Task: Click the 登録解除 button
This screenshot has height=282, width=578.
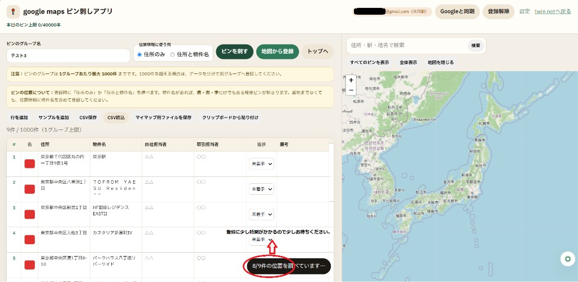Action: pos(498,11)
